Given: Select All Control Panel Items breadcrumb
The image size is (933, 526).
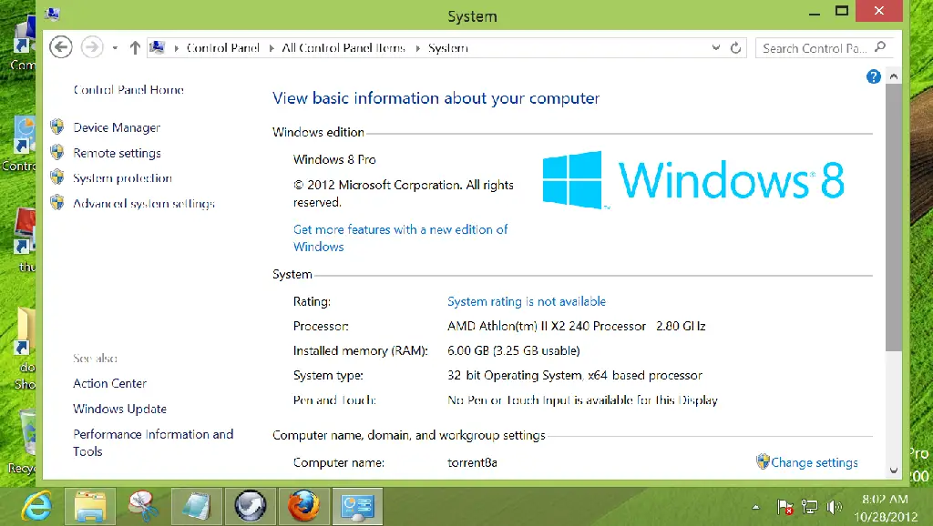Looking at the screenshot, I should [x=343, y=48].
